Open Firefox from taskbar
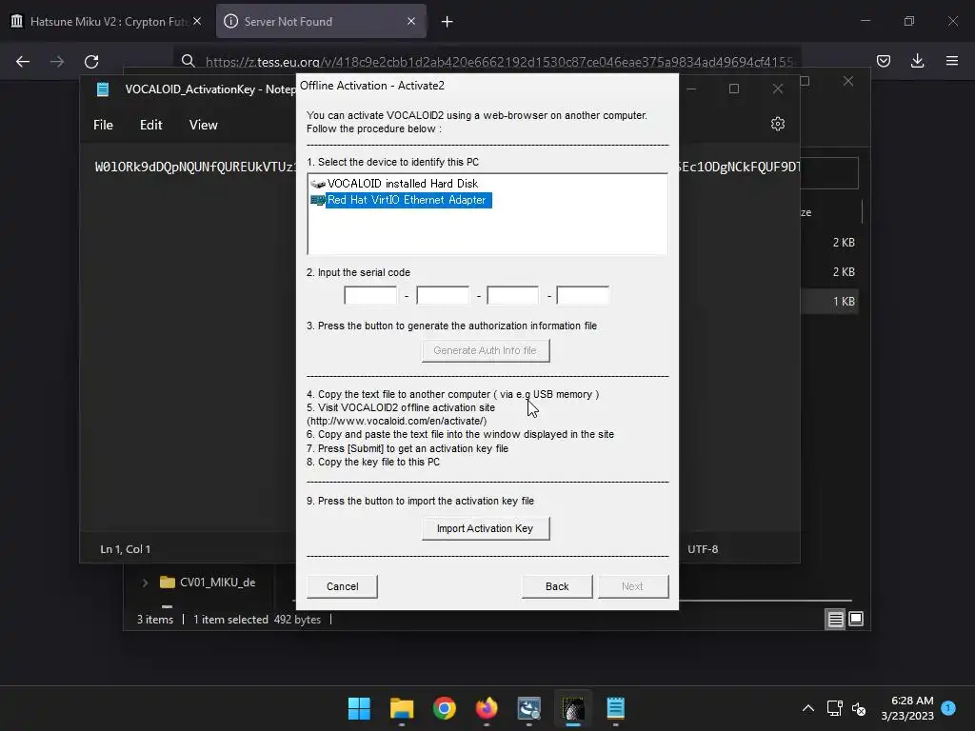This screenshot has height=731, width=975. (487, 708)
